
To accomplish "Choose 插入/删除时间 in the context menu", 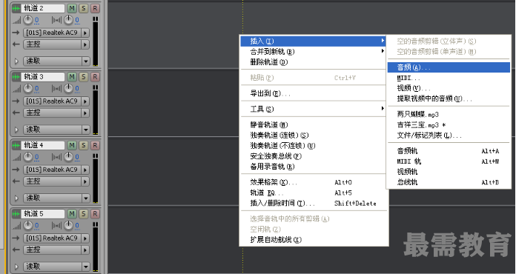I will tap(314, 203).
